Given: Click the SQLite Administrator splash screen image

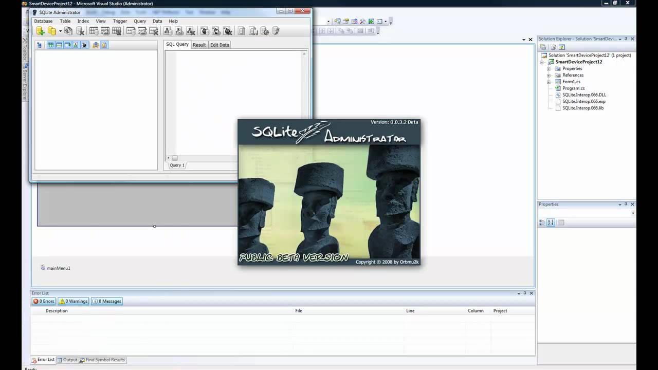Looking at the screenshot, I should coord(329,192).
